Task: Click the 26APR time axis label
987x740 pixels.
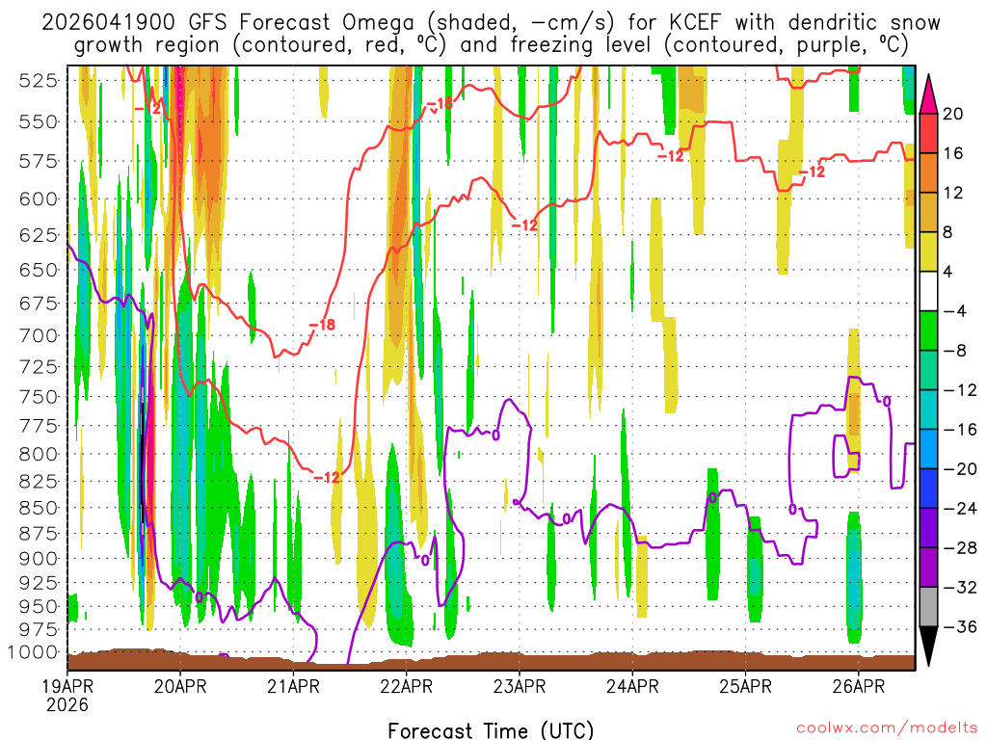Action: 859,686
